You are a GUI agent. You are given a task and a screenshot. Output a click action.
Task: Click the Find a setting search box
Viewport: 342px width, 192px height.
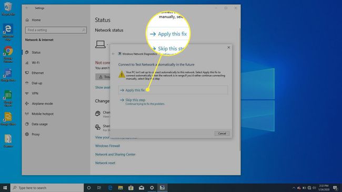[x=56, y=30]
